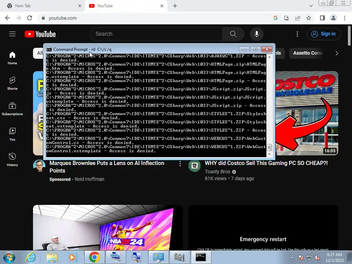Screen dimensions: 352x264
Task: Click the Reid Hoffman sponsored avatar
Action: click(39, 166)
